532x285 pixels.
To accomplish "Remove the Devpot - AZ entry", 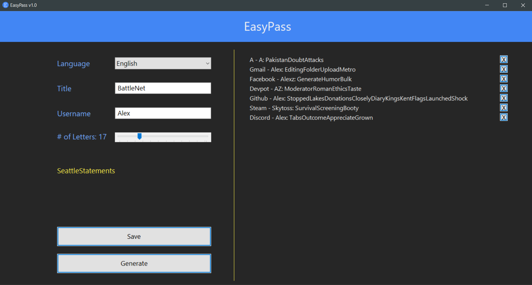I will [x=504, y=88].
